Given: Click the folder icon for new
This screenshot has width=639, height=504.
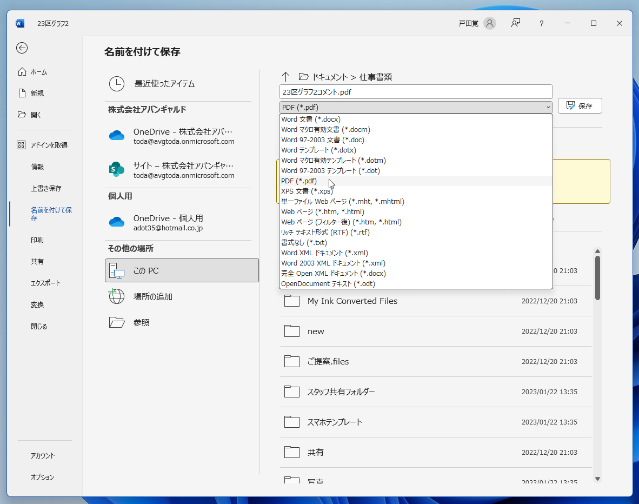Looking at the screenshot, I should [x=292, y=331].
